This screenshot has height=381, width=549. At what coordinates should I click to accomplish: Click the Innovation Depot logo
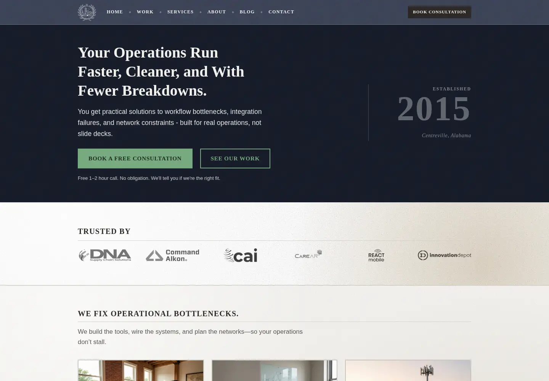point(444,255)
